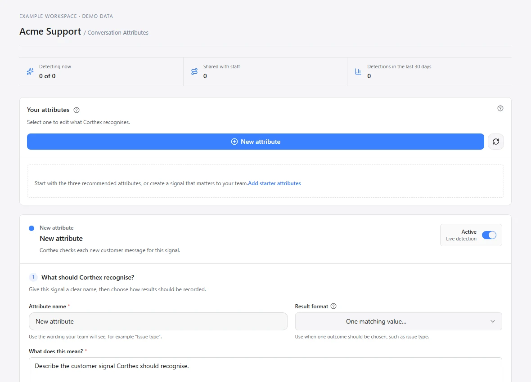Click the Conversation Attributes breadcrumb text

point(118,32)
